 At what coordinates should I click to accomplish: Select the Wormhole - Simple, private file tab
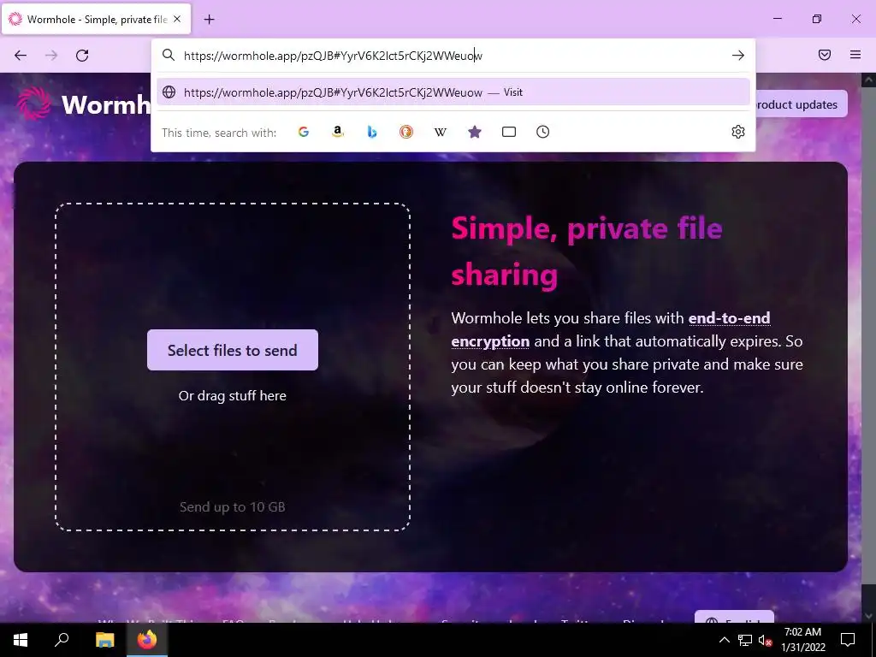point(96,19)
